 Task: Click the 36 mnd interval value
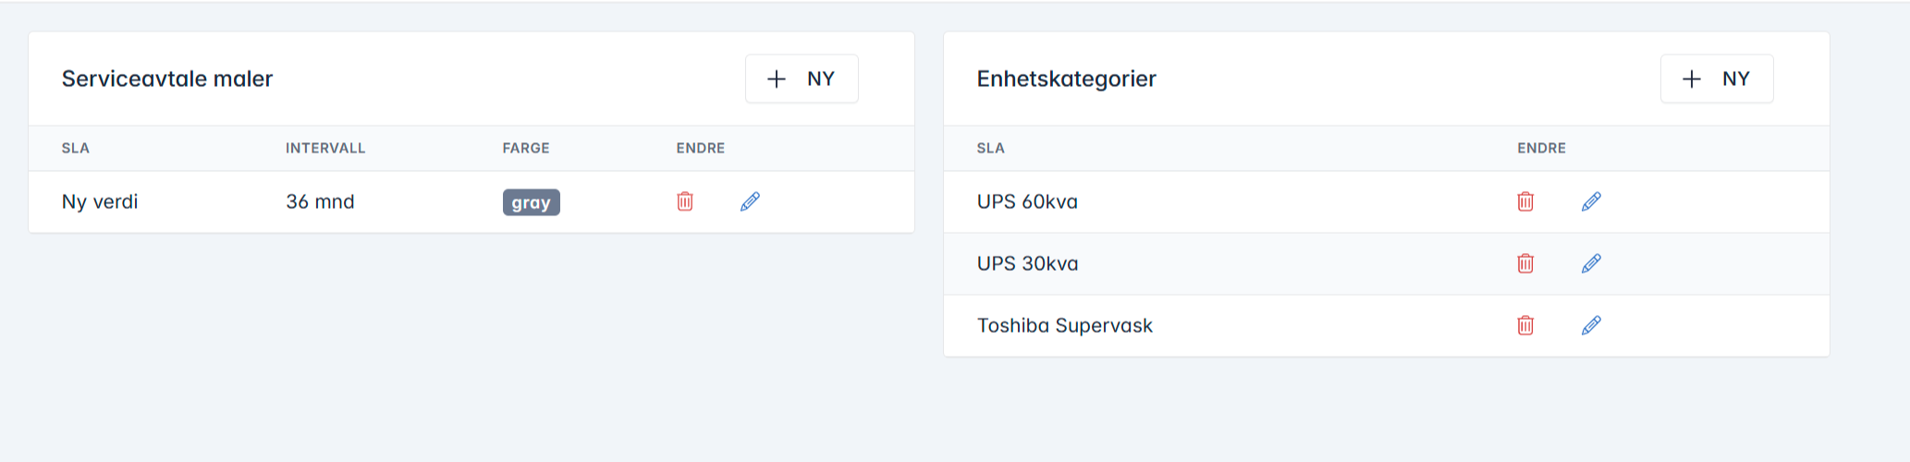click(x=320, y=201)
